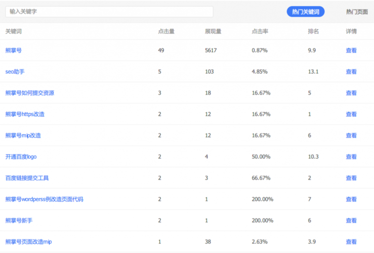Click 查看 for 开通百度logo

coord(351,157)
